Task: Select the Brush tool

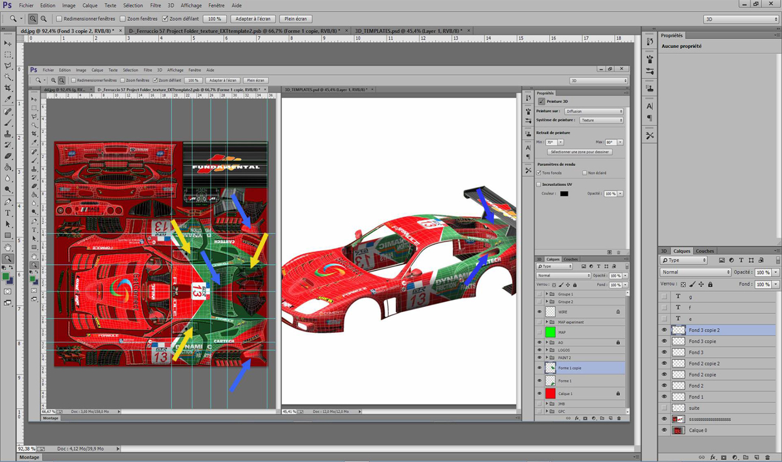Action: [x=8, y=123]
